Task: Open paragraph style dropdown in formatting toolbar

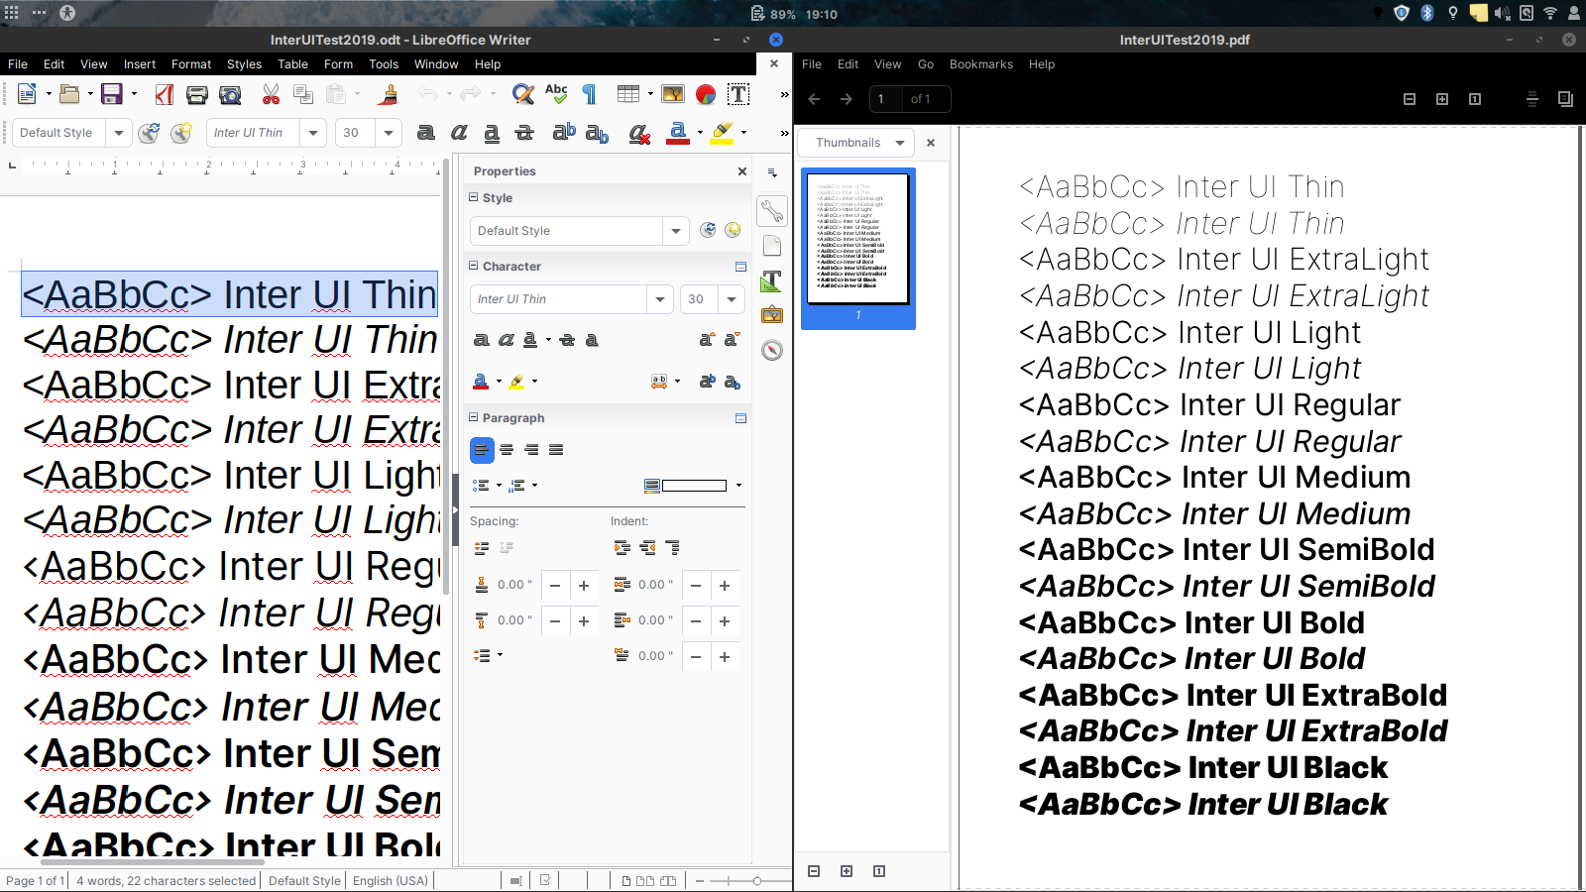Action: [119, 133]
